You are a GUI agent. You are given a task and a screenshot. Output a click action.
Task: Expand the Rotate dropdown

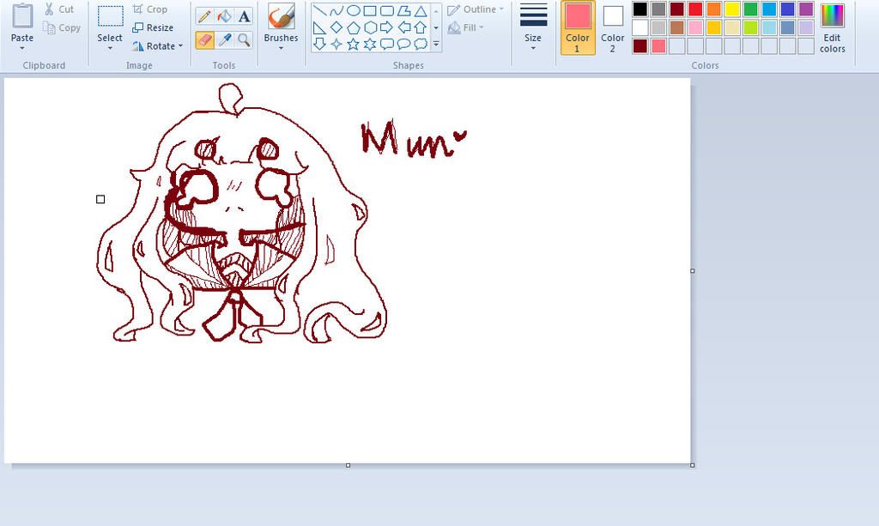pos(158,46)
